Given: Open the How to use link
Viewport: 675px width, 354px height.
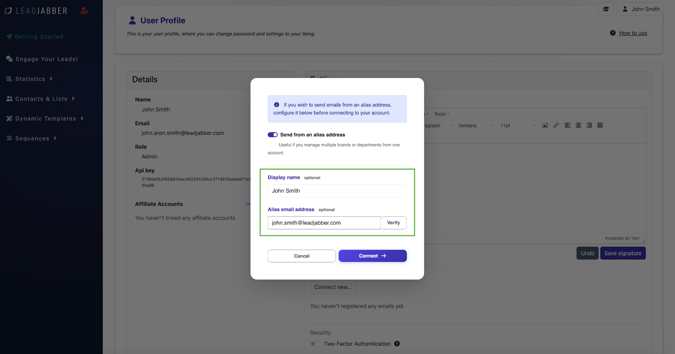Looking at the screenshot, I should [633, 33].
